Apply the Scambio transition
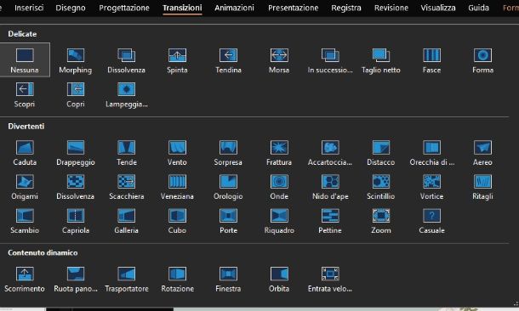Image resolution: width=519 pixels, height=311 pixels. [25, 221]
